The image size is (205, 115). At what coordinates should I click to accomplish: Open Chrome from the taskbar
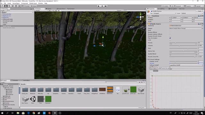point(34,113)
